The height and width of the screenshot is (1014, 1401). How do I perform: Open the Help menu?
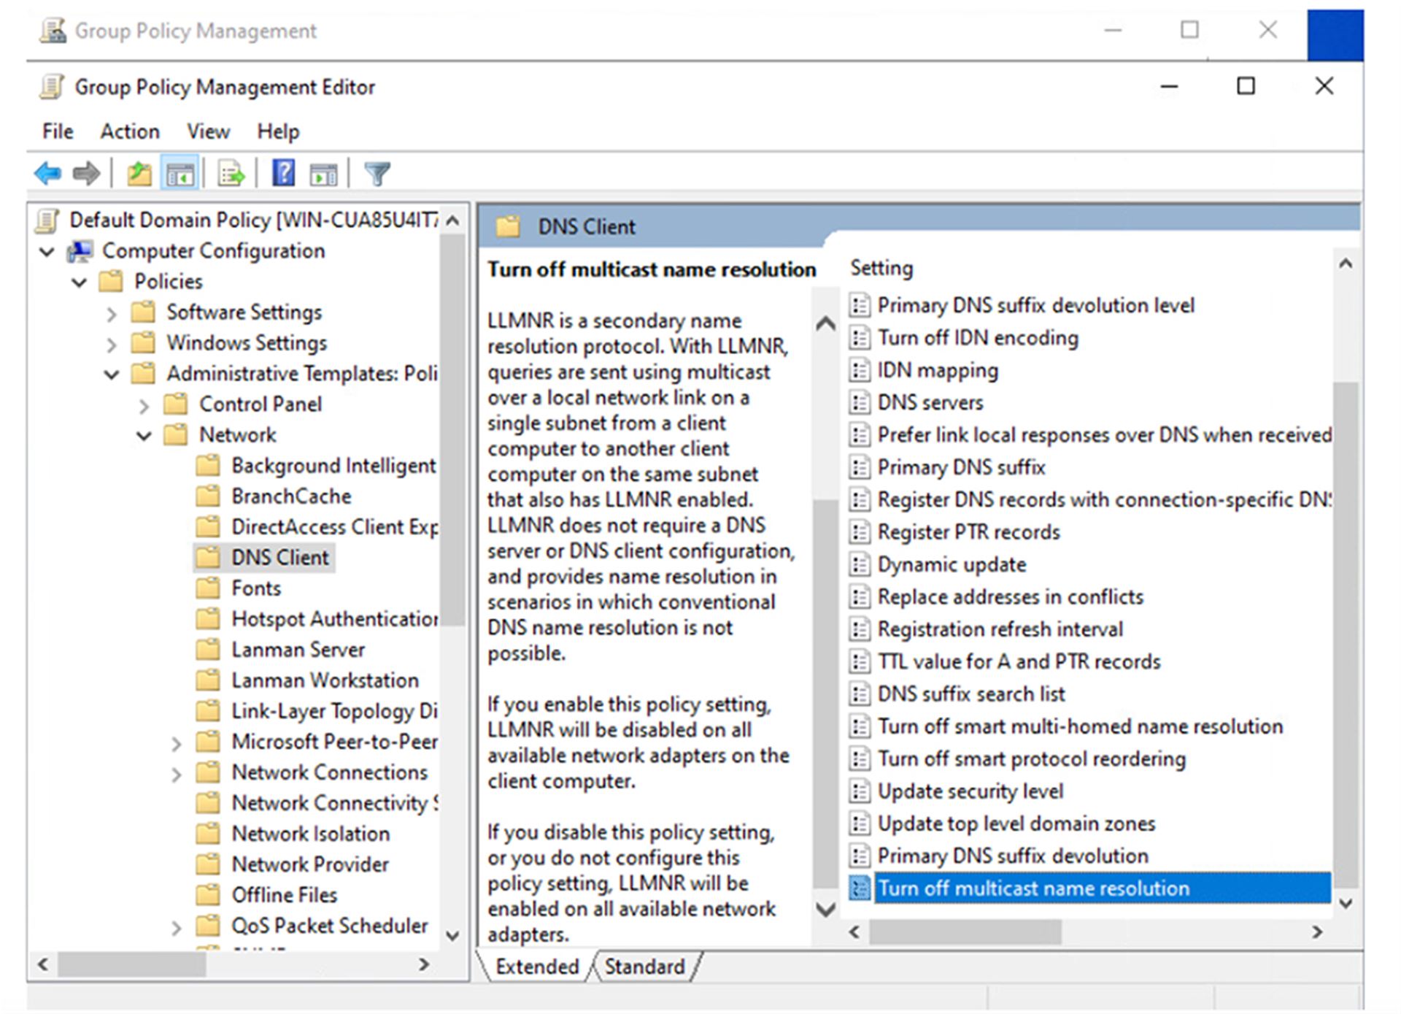click(278, 131)
